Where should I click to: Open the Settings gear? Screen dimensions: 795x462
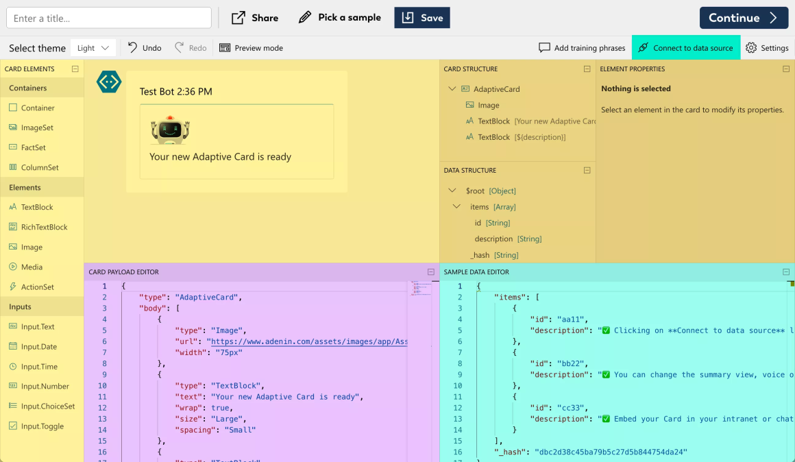pos(767,48)
